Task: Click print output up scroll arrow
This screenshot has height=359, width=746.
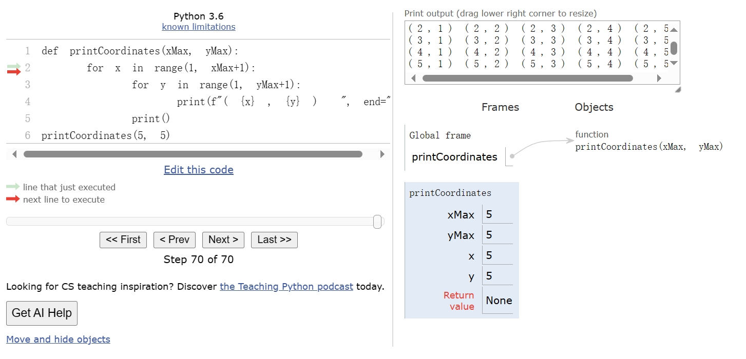Action: click(x=674, y=29)
